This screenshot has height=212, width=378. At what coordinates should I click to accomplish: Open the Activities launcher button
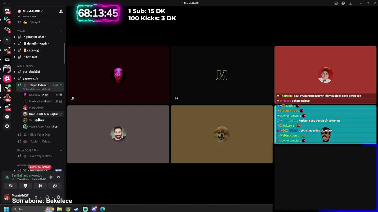coord(40,186)
